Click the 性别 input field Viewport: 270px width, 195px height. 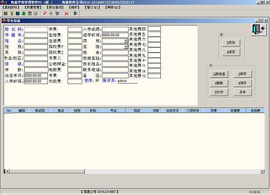[x=36, y=47]
